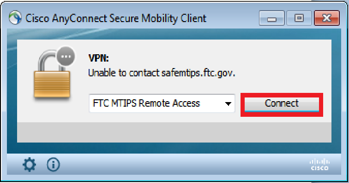Maximize the AnyConnect client window
Viewport: 349px width, 183px height.
pyautogui.click(x=299, y=18)
